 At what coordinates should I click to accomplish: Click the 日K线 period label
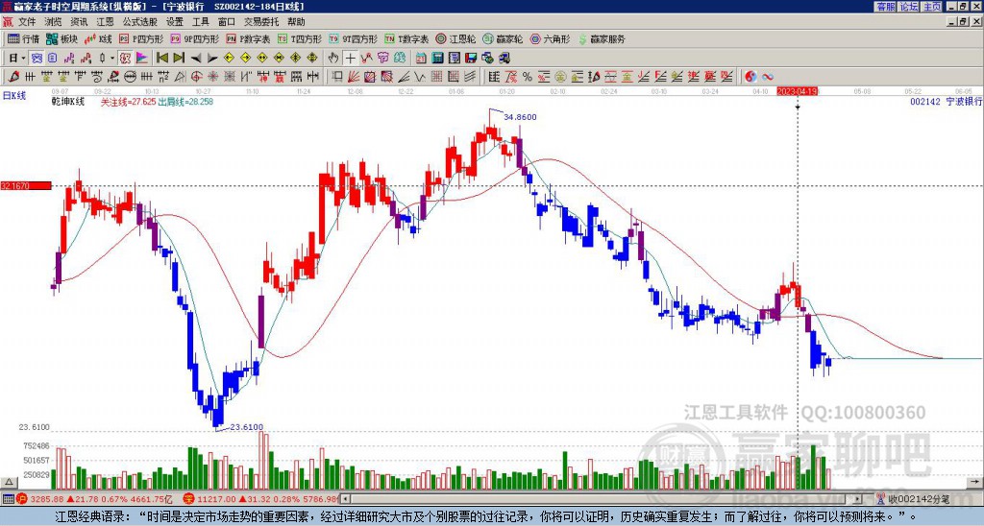14,96
